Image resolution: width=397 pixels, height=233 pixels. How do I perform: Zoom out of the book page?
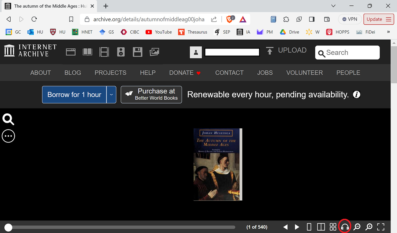click(357, 227)
